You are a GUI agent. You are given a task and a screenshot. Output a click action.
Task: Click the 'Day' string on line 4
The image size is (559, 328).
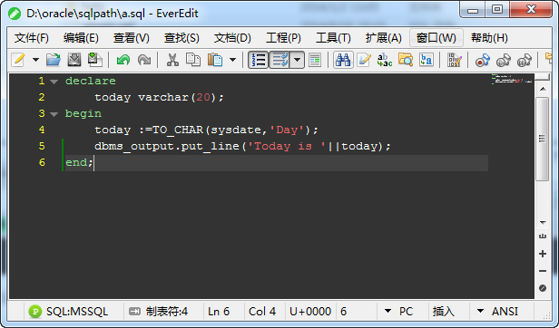coord(287,130)
